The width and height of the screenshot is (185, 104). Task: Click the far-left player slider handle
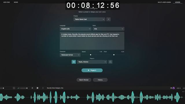pyautogui.click(x=3, y=88)
